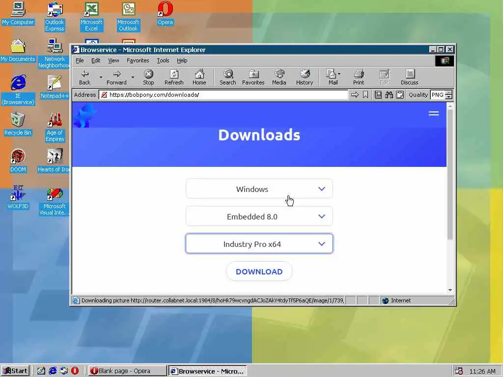Viewport: 503px width, 377px height.
Task: Launch Internet Explorer from quick launch
Action: tap(53, 371)
